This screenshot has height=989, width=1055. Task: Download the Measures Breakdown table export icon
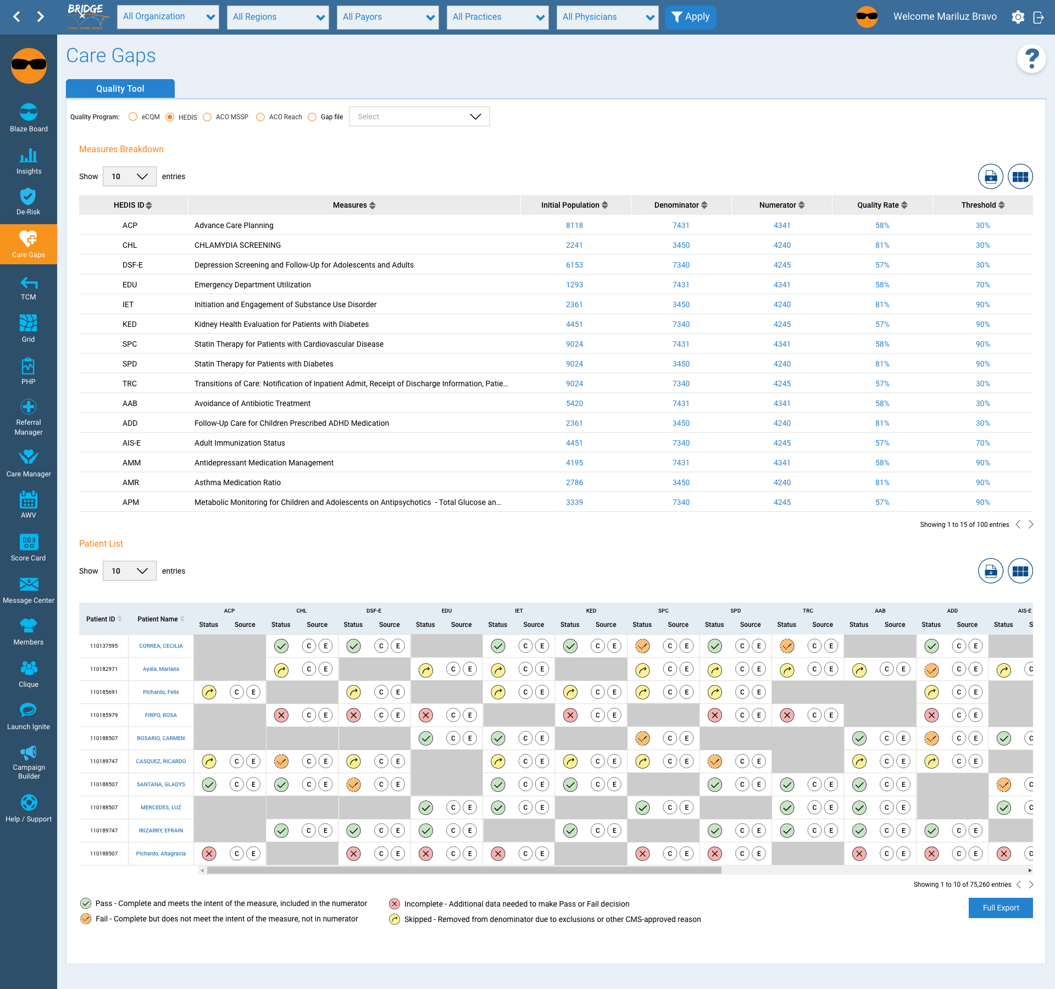(x=990, y=177)
